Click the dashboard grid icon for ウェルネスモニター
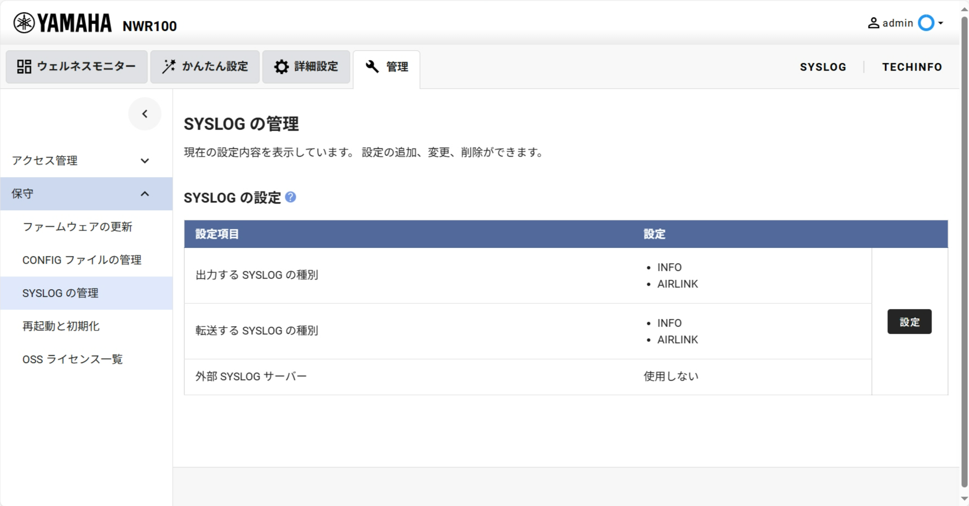Screen dimensions: 969x506 tap(24, 67)
